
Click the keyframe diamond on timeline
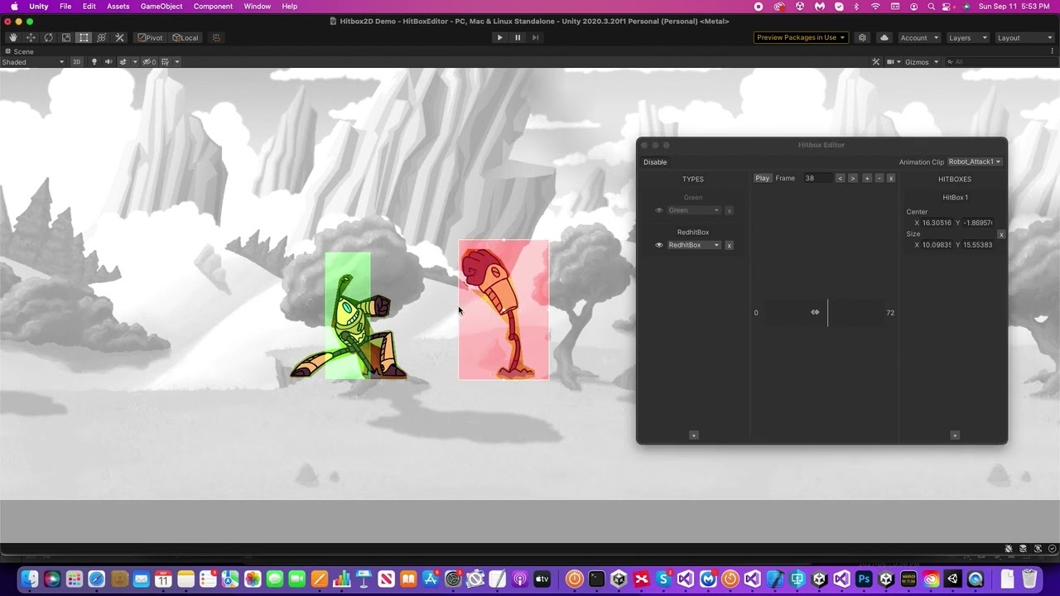[x=815, y=312]
